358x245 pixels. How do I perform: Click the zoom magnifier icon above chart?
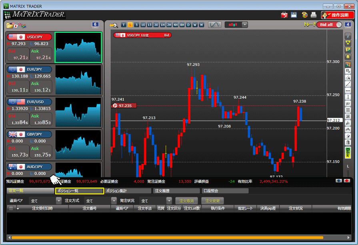(x=114, y=25)
